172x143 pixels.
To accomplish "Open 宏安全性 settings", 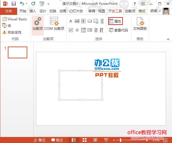I will (x=12, y=32).
